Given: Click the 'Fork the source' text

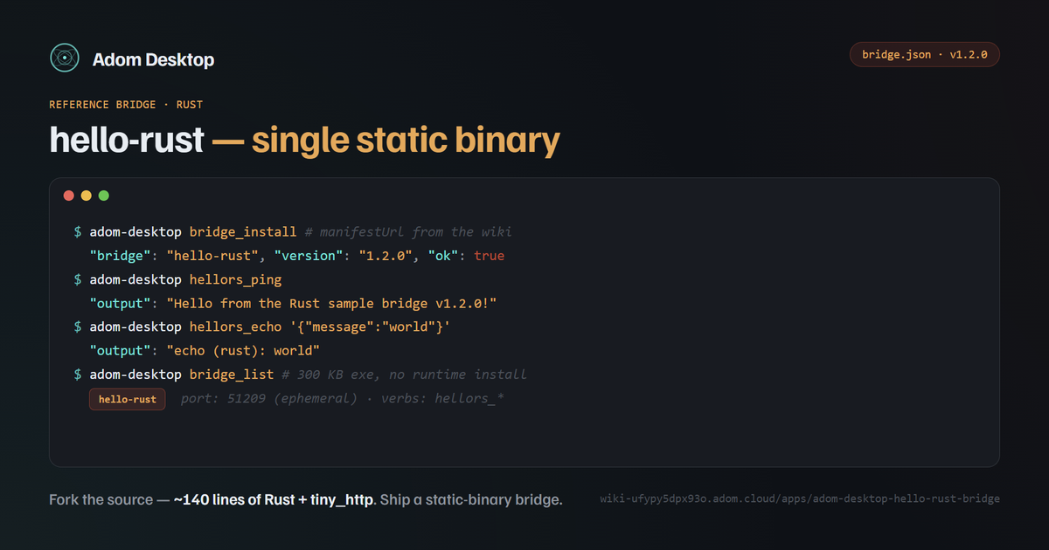Looking at the screenshot, I should [101, 500].
